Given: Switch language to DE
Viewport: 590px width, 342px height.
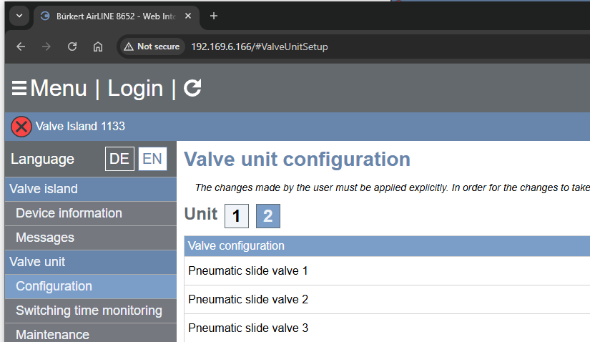Looking at the screenshot, I should coord(119,159).
